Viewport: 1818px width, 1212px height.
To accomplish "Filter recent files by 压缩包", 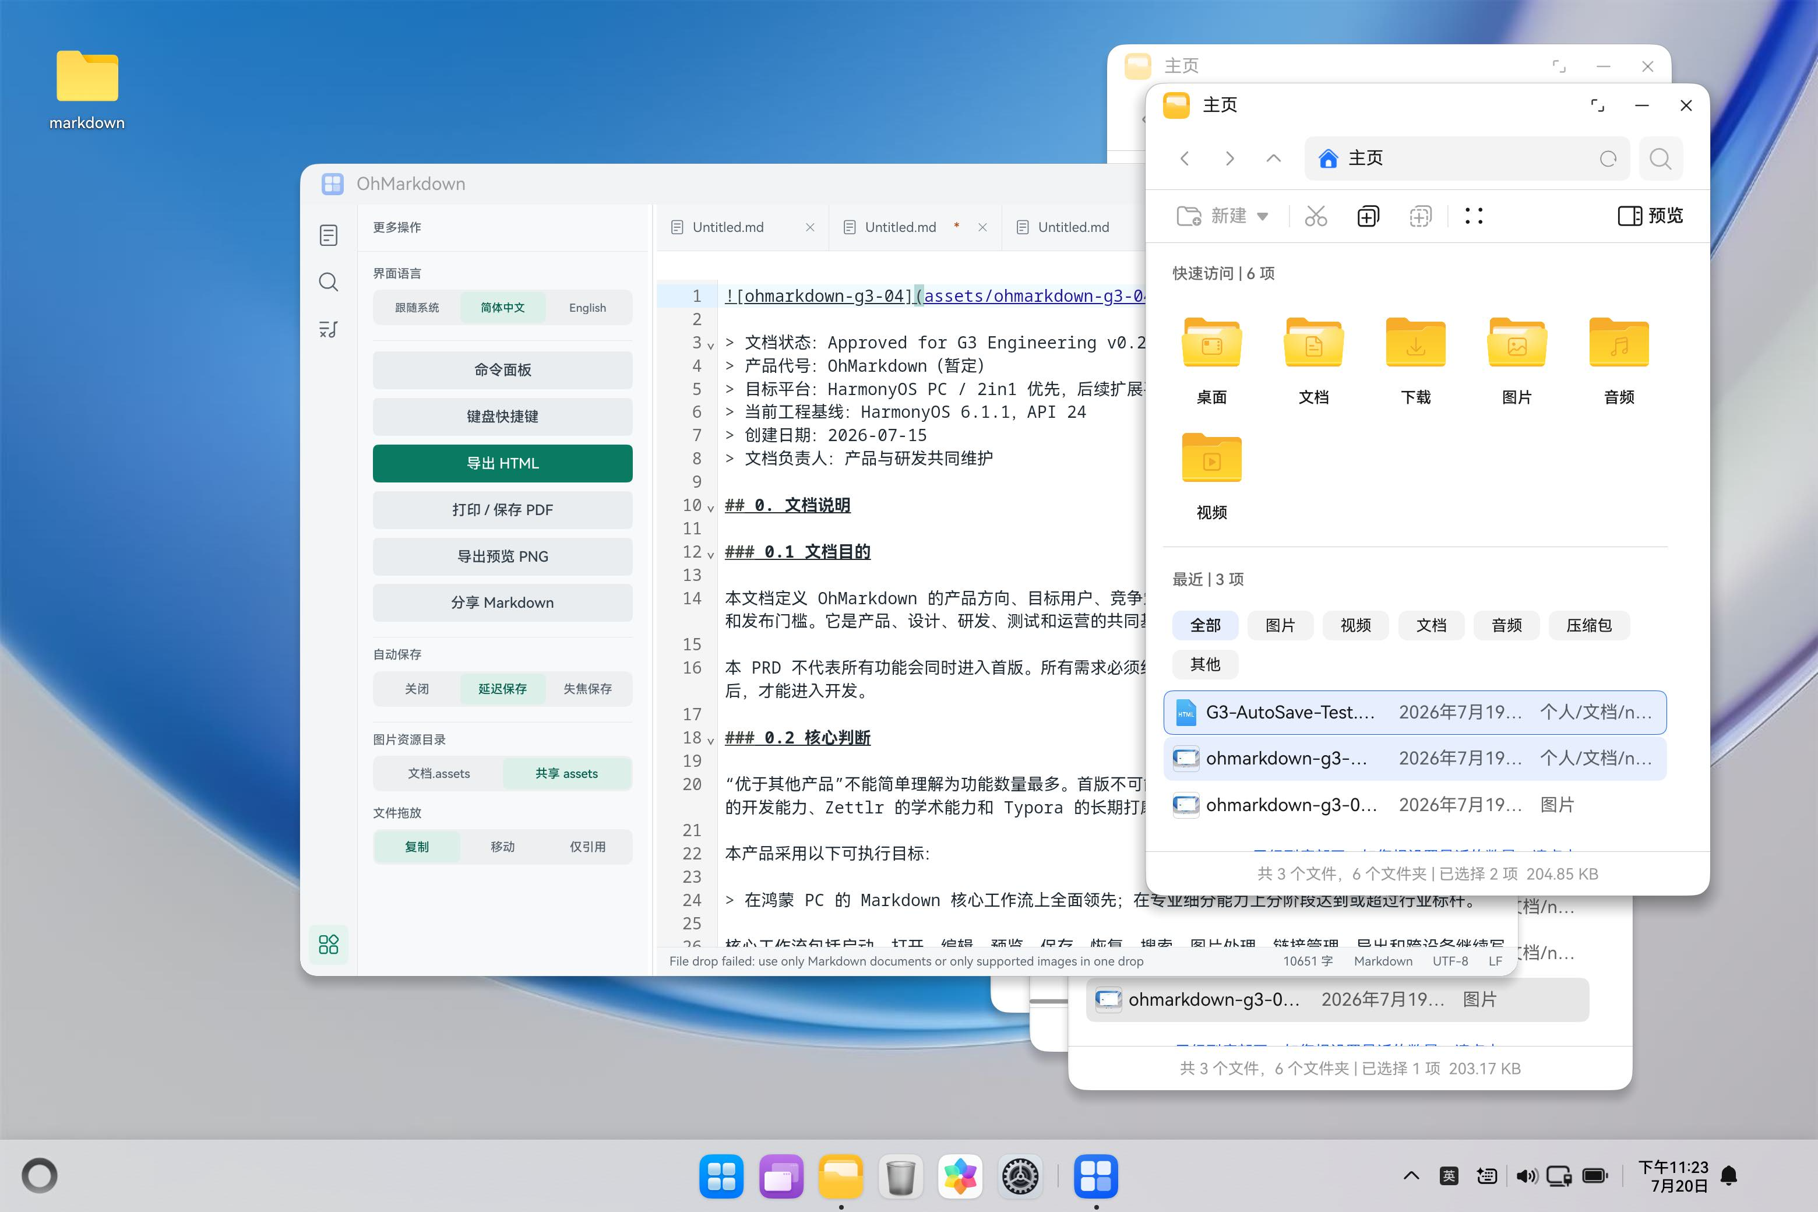I will click(1588, 625).
